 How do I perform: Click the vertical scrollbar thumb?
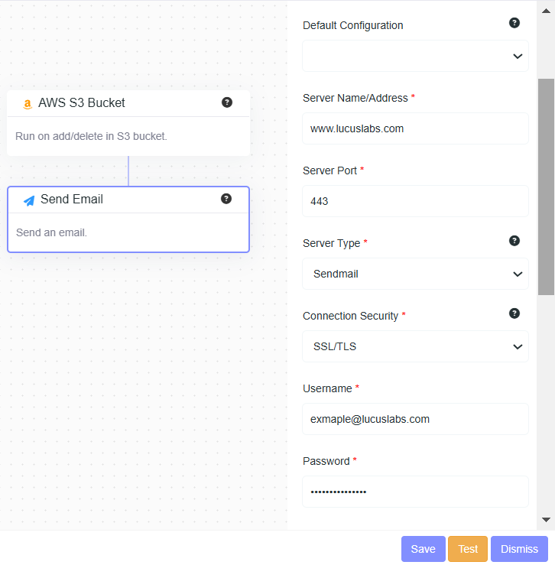coord(546,187)
